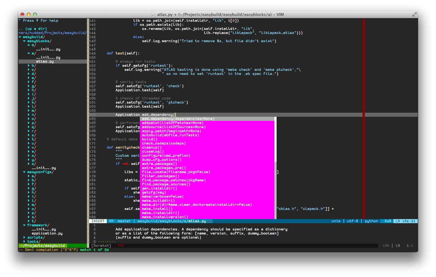Click the green zoom window button
The width and height of the screenshot is (436, 277).
pyautogui.click(x=35, y=14)
